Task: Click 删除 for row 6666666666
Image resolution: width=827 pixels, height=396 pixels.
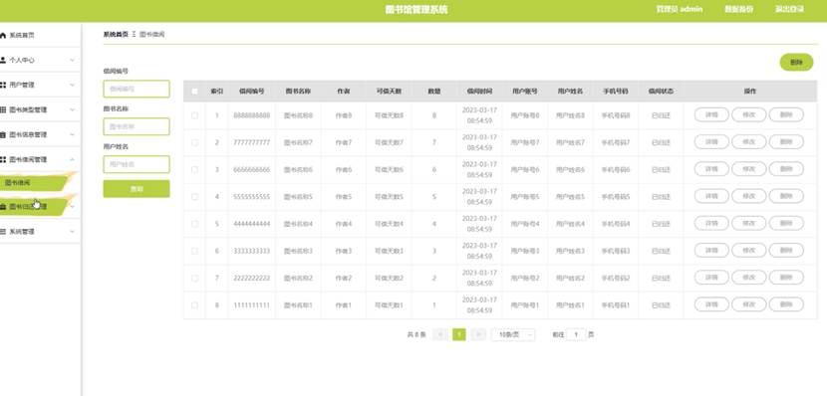Action: point(786,169)
